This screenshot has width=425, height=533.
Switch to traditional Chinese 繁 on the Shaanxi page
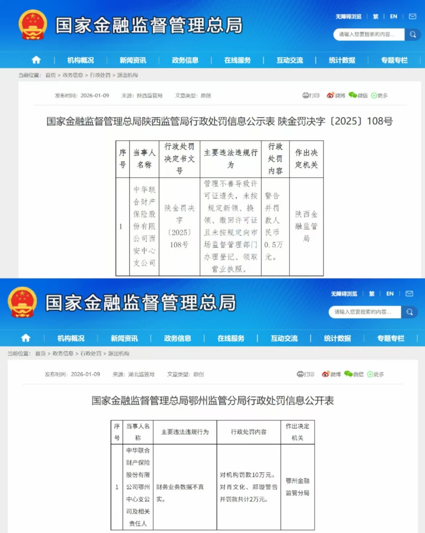[x=376, y=17]
